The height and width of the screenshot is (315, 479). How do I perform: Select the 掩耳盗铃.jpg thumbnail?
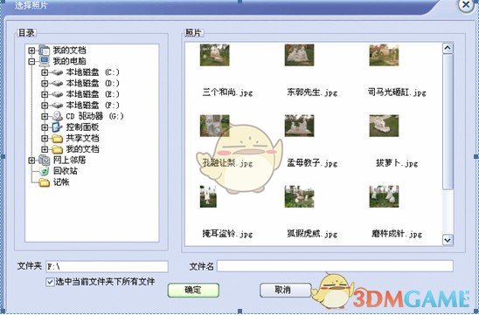[208, 196]
